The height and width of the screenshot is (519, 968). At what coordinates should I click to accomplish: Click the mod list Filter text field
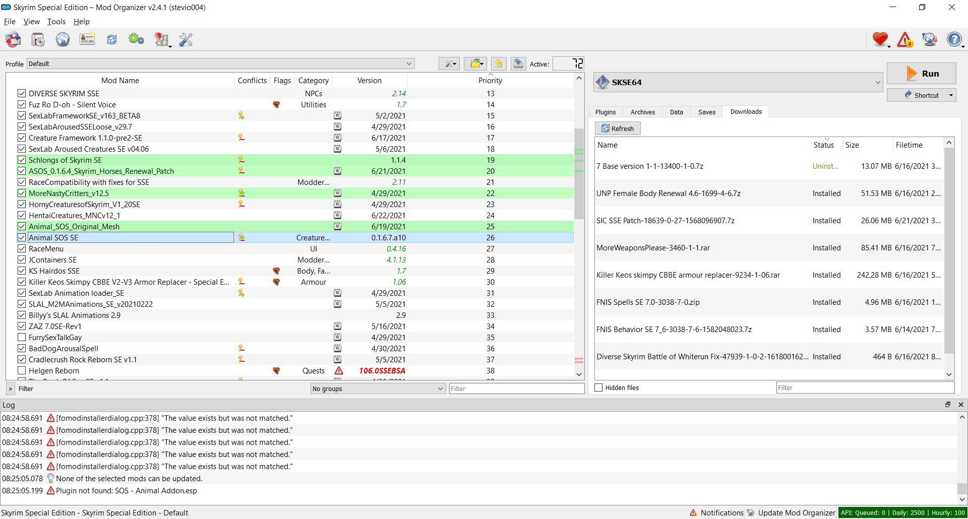(x=517, y=388)
